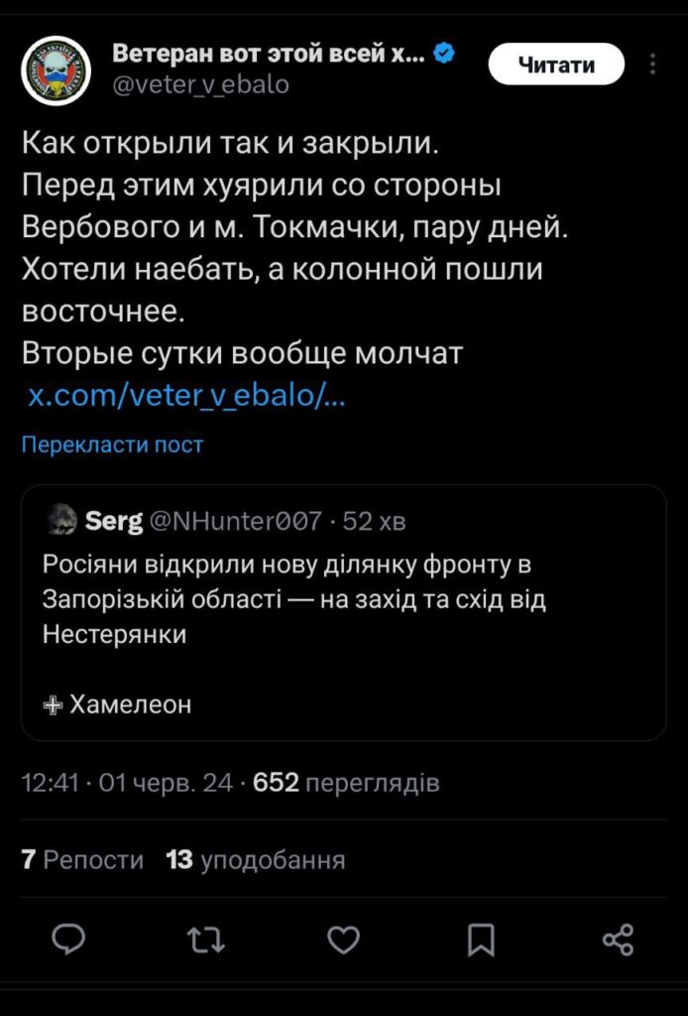Click the reply speech bubble icon
This screenshot has width=688, height=1016.
[x=68, y=939]
